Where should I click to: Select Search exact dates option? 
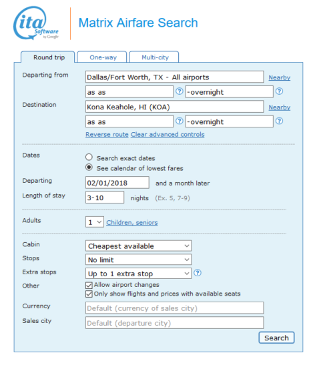click(89, 157)
